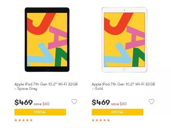Click save $60 text on Gold iPad
This screenshot has width=171, height=128.
tap(119, 104)
